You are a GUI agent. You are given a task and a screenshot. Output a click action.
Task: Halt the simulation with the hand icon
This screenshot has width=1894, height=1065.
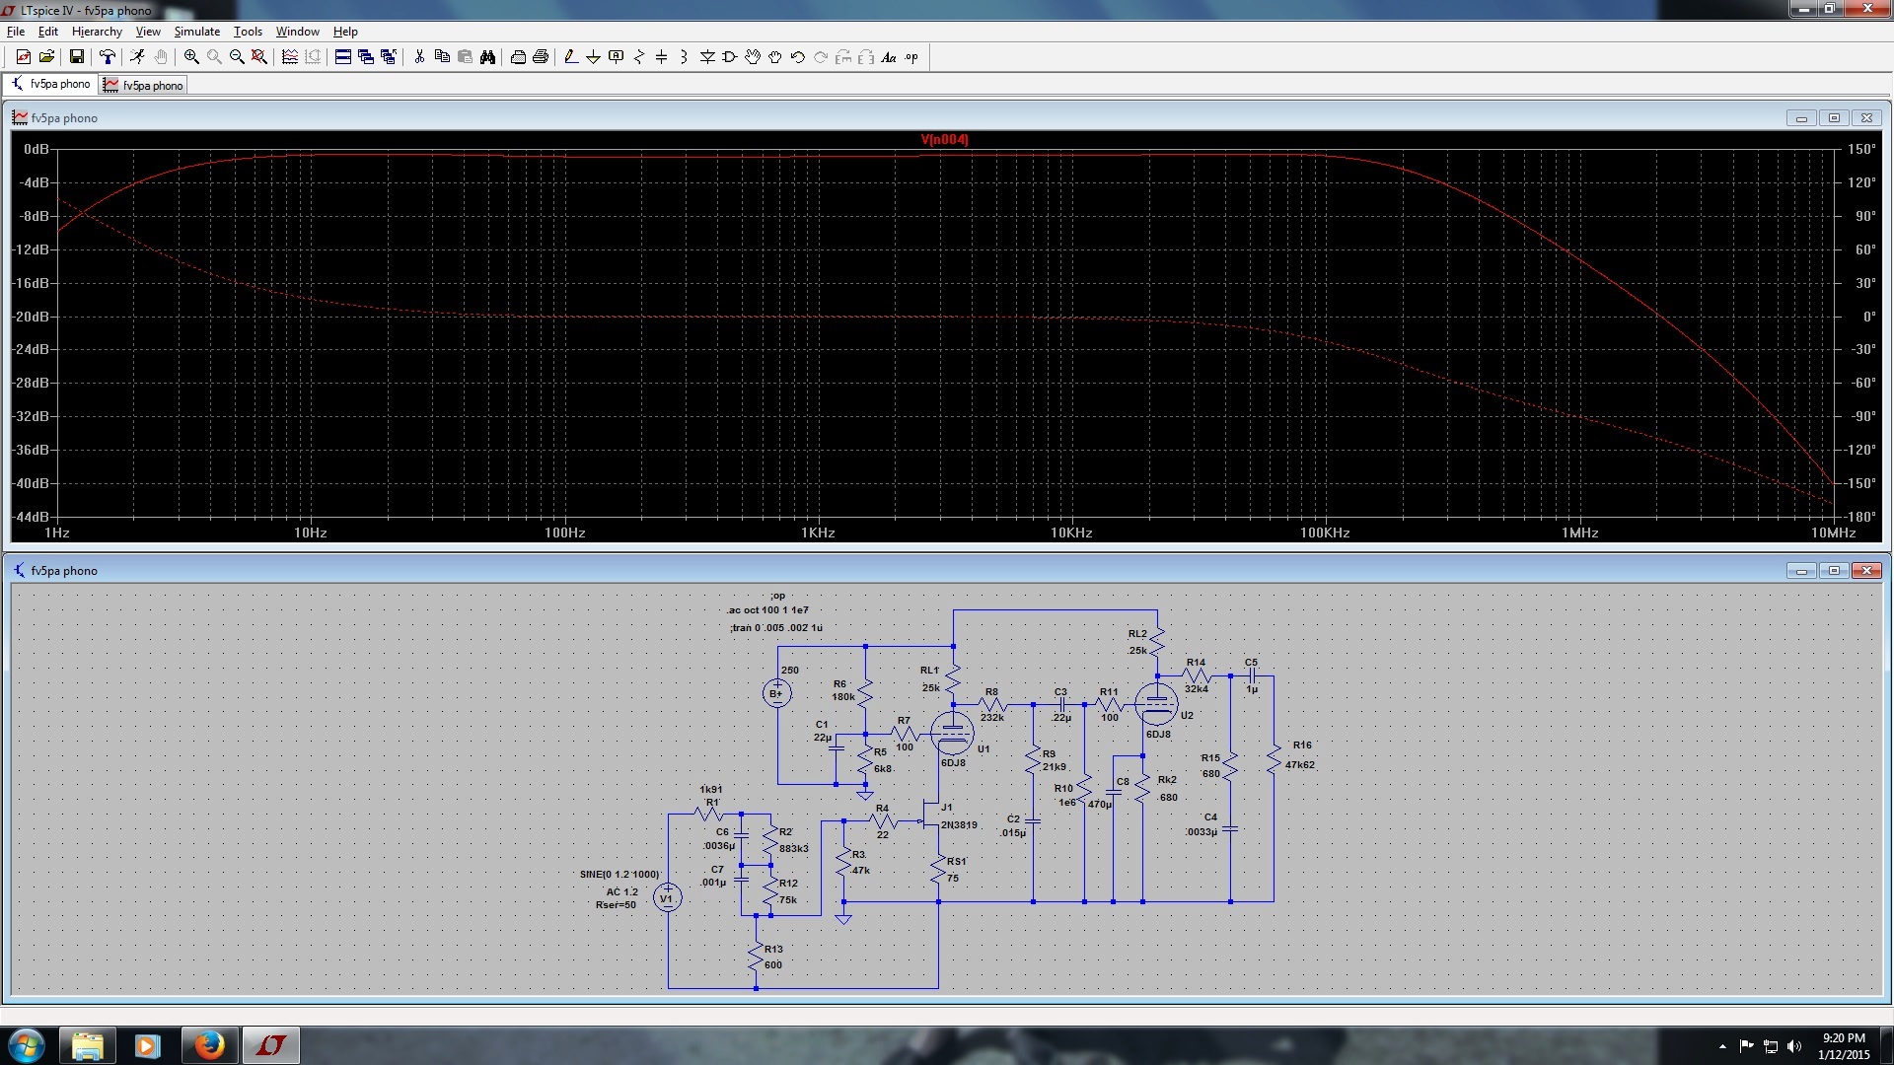pos(161,57)
